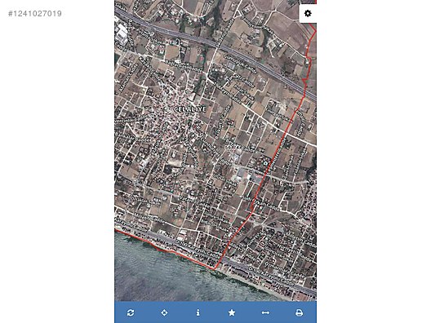431x323 pixels.
Task: Select the Gümüşlük Cadde street label
Action: [240, 64]
